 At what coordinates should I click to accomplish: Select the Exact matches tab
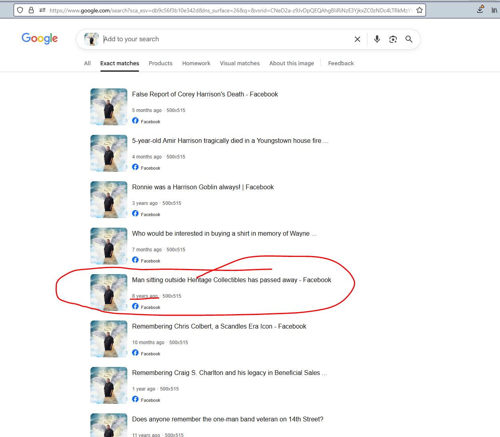[120, 63]
